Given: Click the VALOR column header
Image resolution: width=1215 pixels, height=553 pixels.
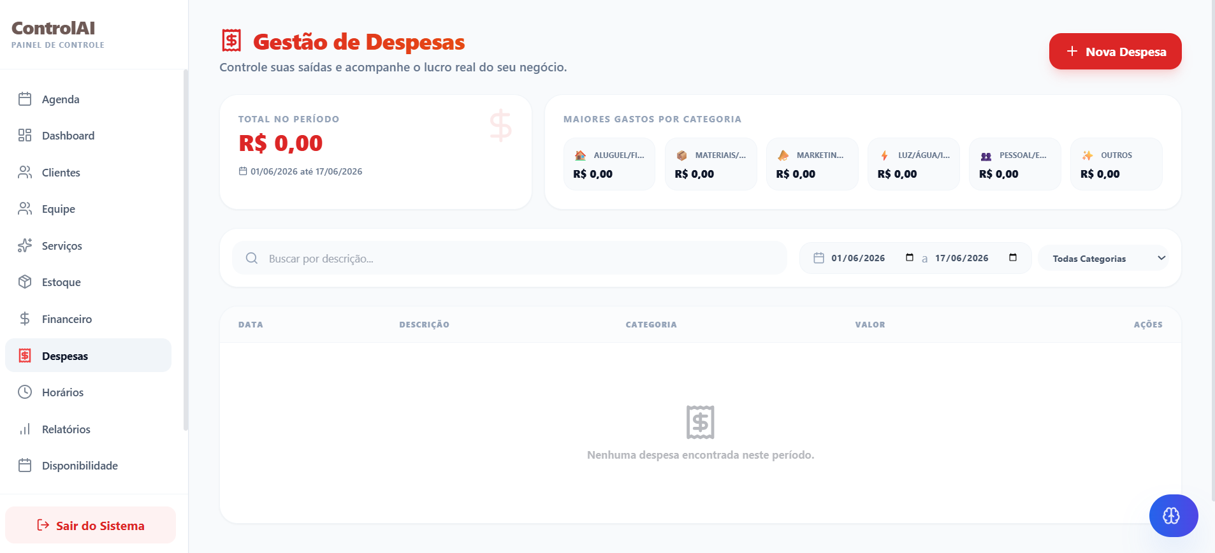Looking at the screenshot, I should pos(869,324).
